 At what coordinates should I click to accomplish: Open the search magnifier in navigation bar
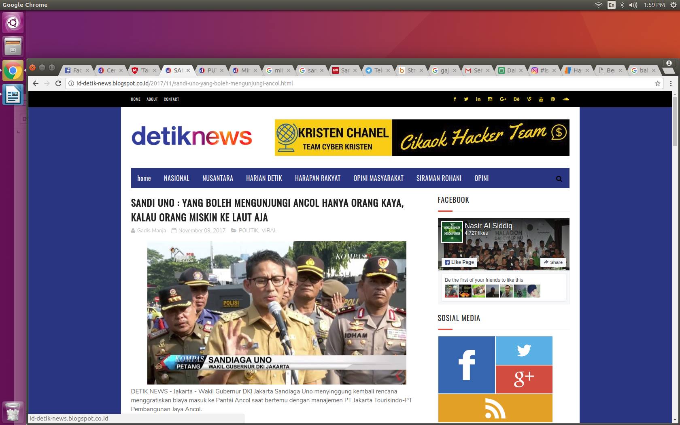pyautogui.click(x=559, y=178)
